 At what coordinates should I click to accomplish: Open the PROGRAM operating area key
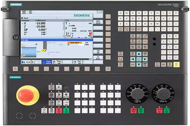coord(139,36)
